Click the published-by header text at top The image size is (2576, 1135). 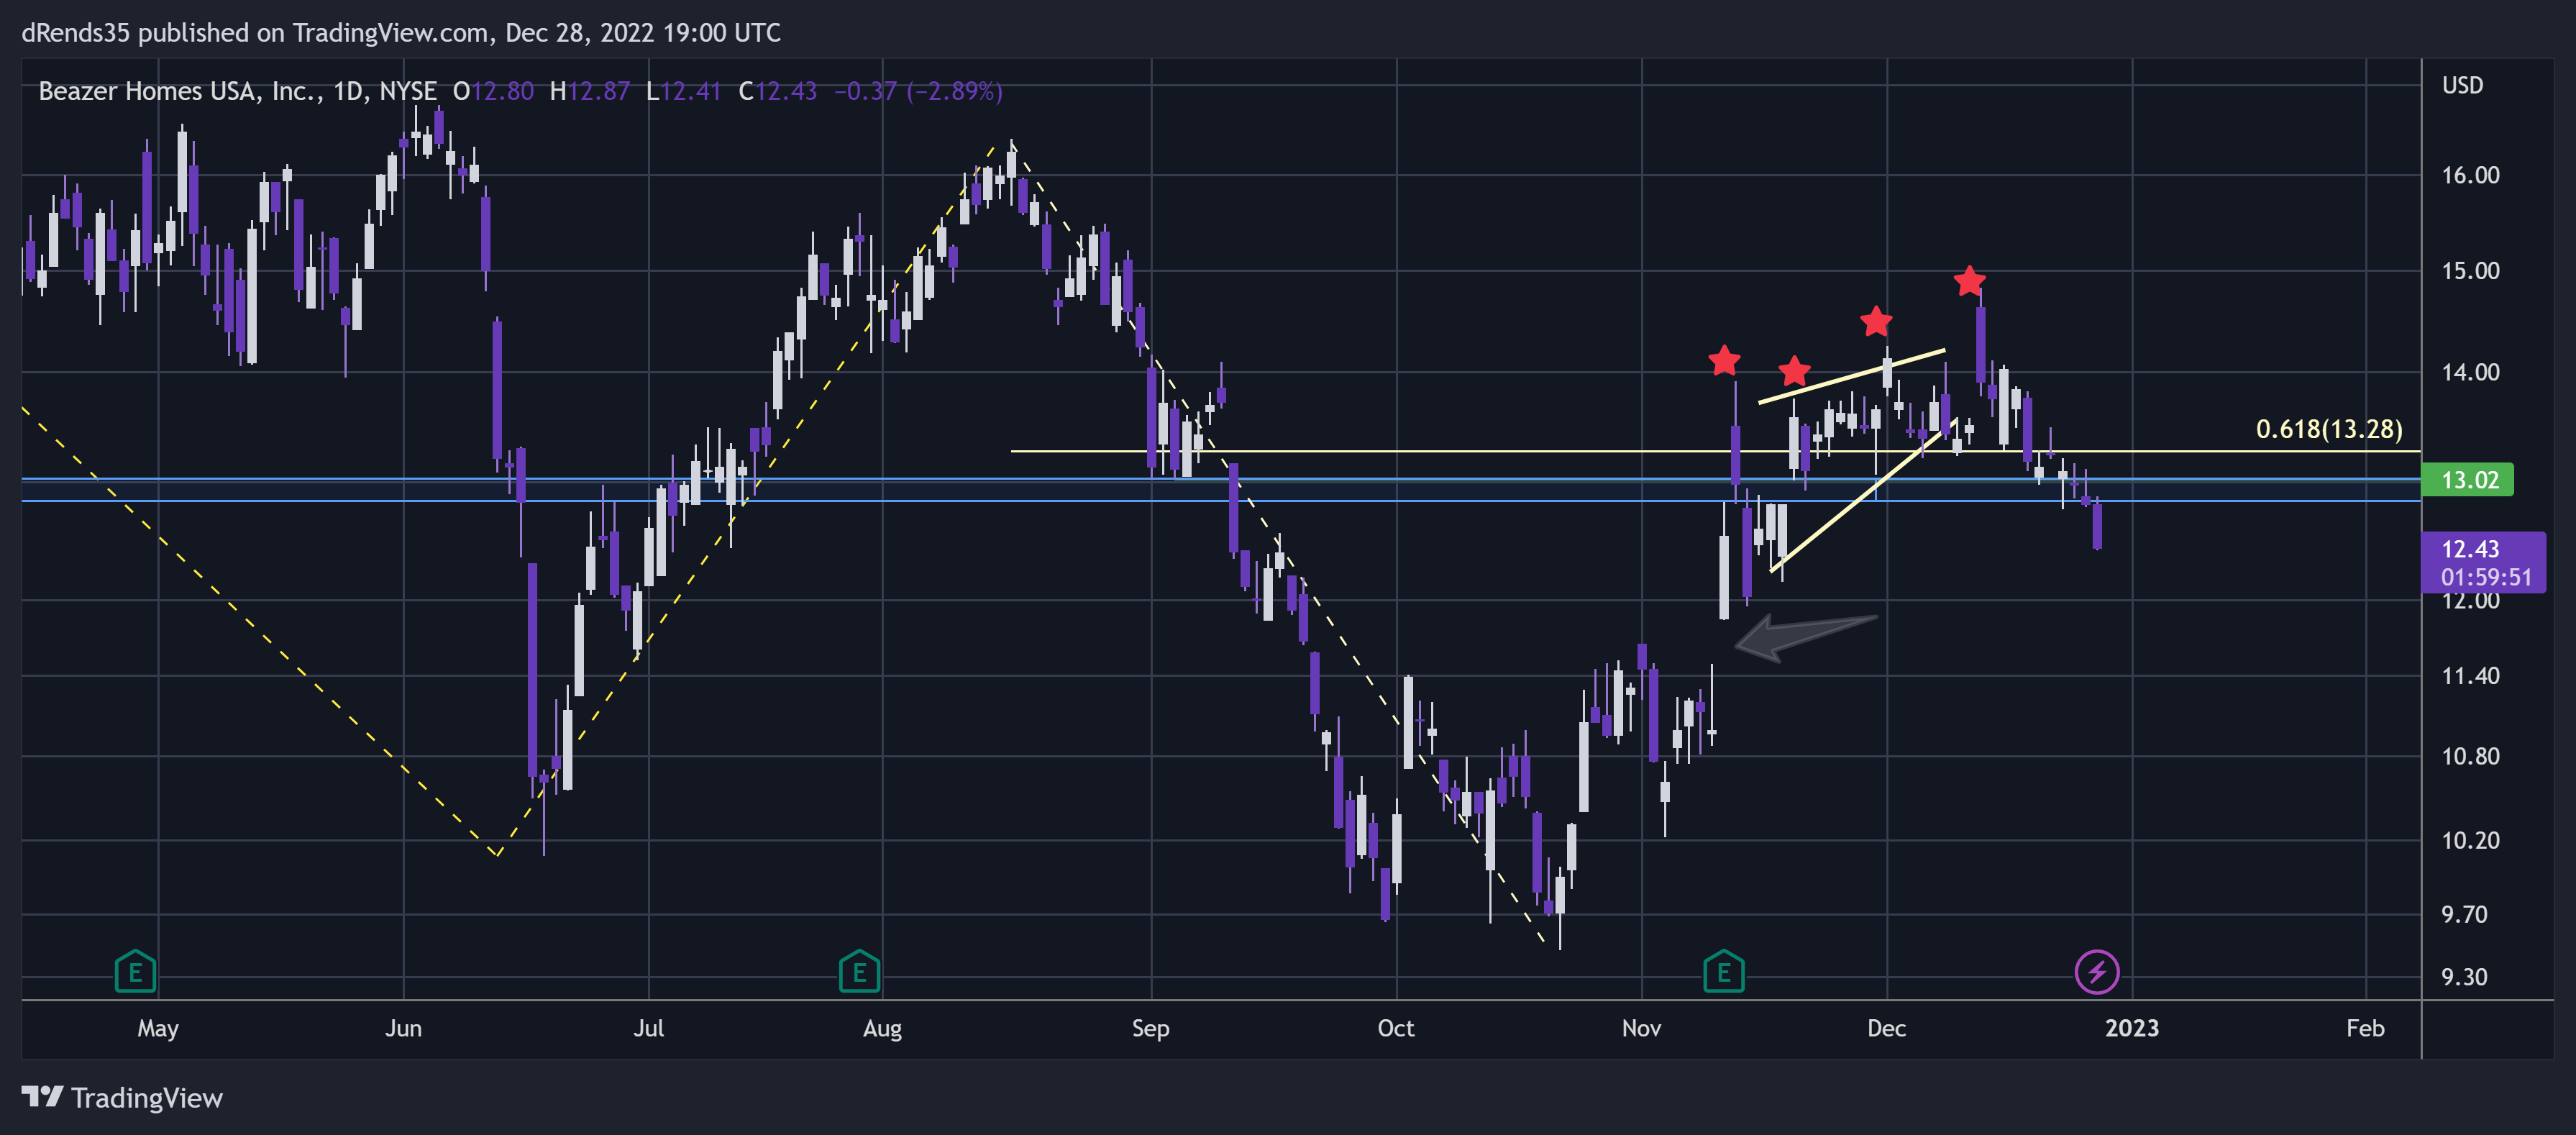(x=401, y=33)
